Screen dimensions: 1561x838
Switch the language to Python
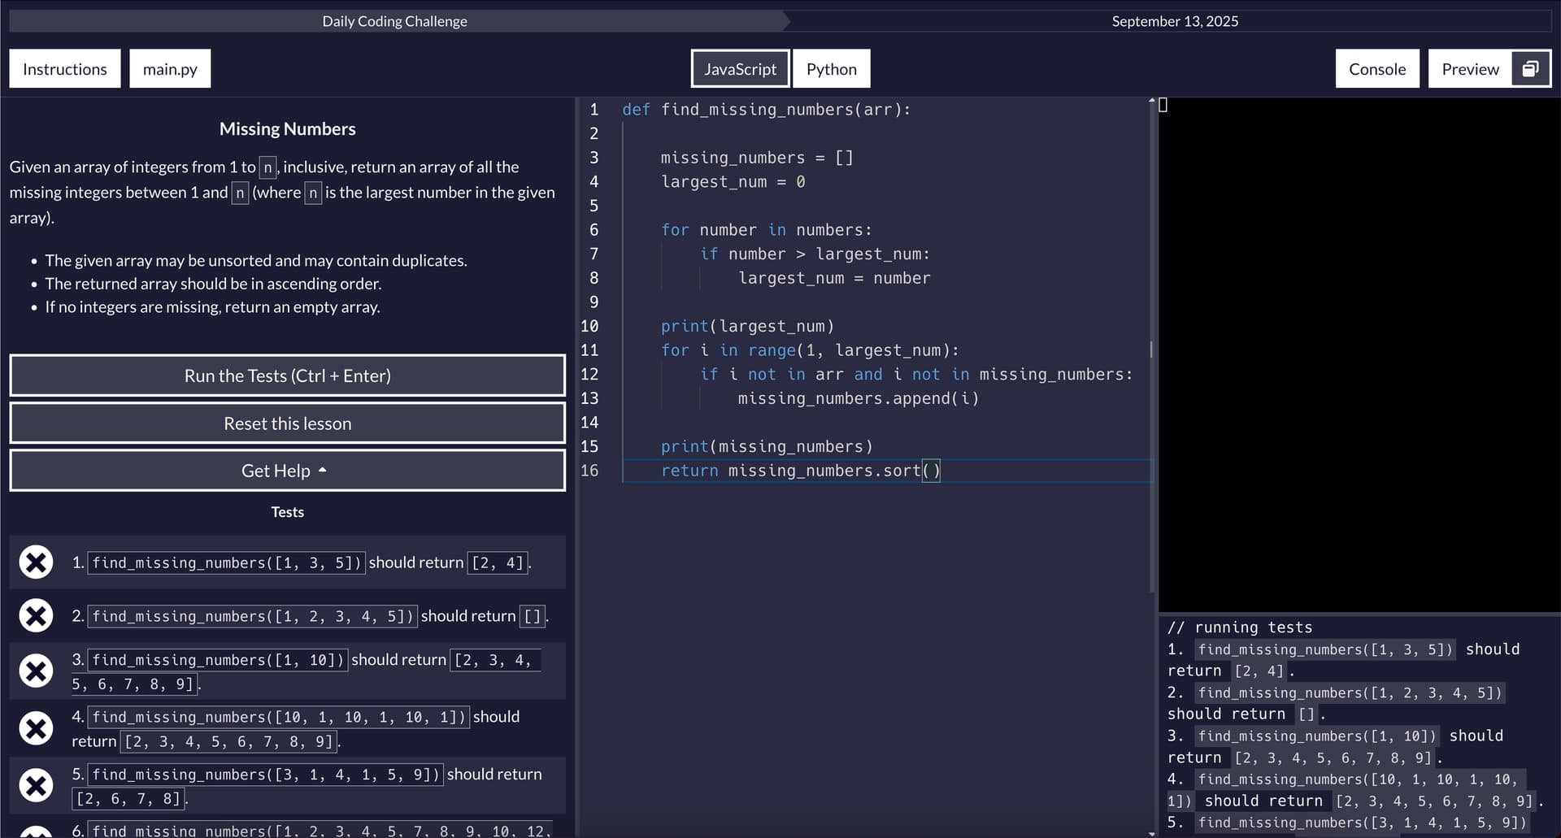(831, 68)
